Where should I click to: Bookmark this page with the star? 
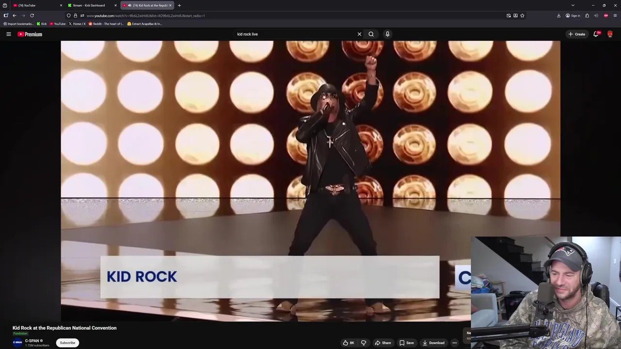click(522, 16)
